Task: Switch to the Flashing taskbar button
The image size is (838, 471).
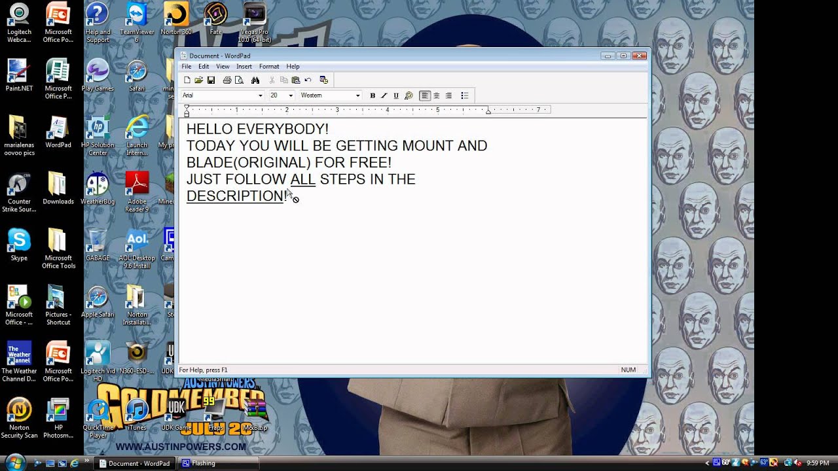Action: [219, 463]
